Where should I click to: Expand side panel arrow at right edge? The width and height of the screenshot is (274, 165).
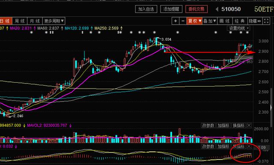[271, 108]
